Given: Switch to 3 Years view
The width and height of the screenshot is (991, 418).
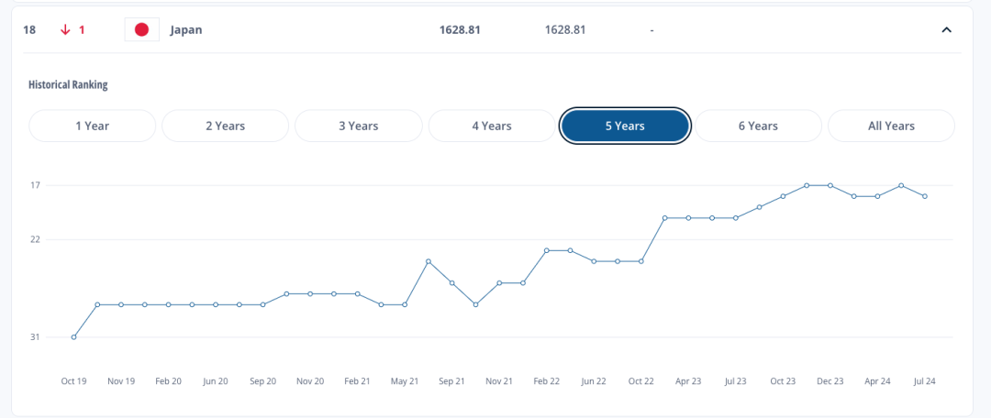Looking at the screenshot, I should 359,126.
